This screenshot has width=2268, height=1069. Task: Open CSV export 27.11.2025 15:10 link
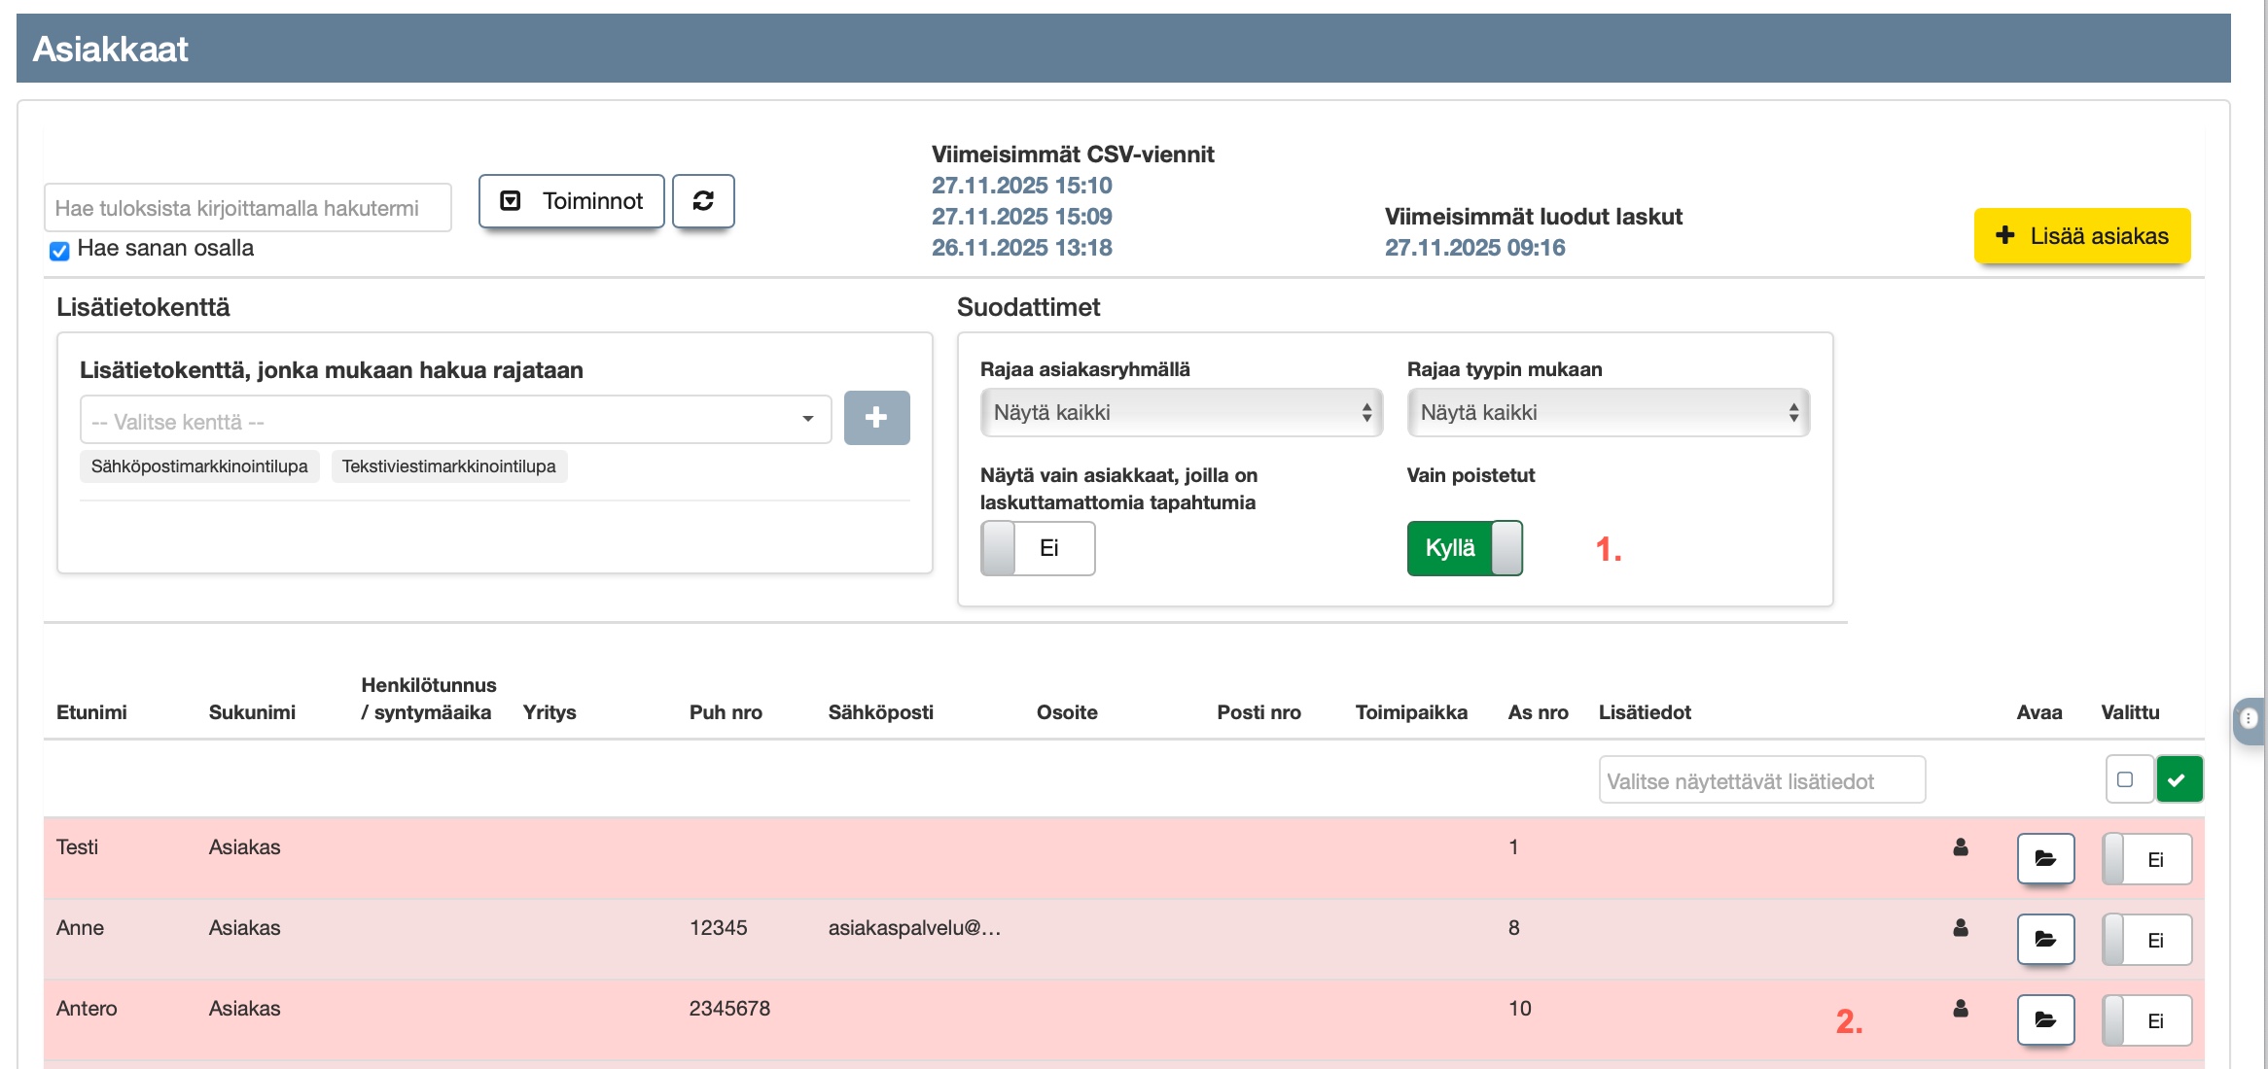click(1021, 186)
